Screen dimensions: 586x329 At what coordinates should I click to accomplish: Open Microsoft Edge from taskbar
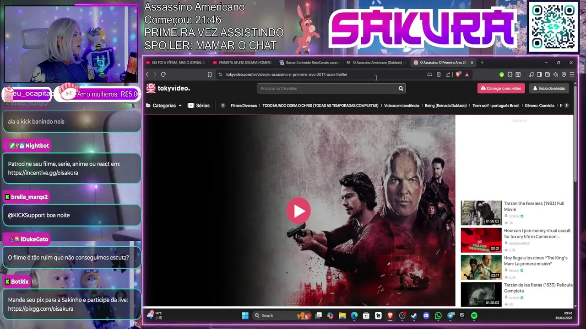(354, 315)
